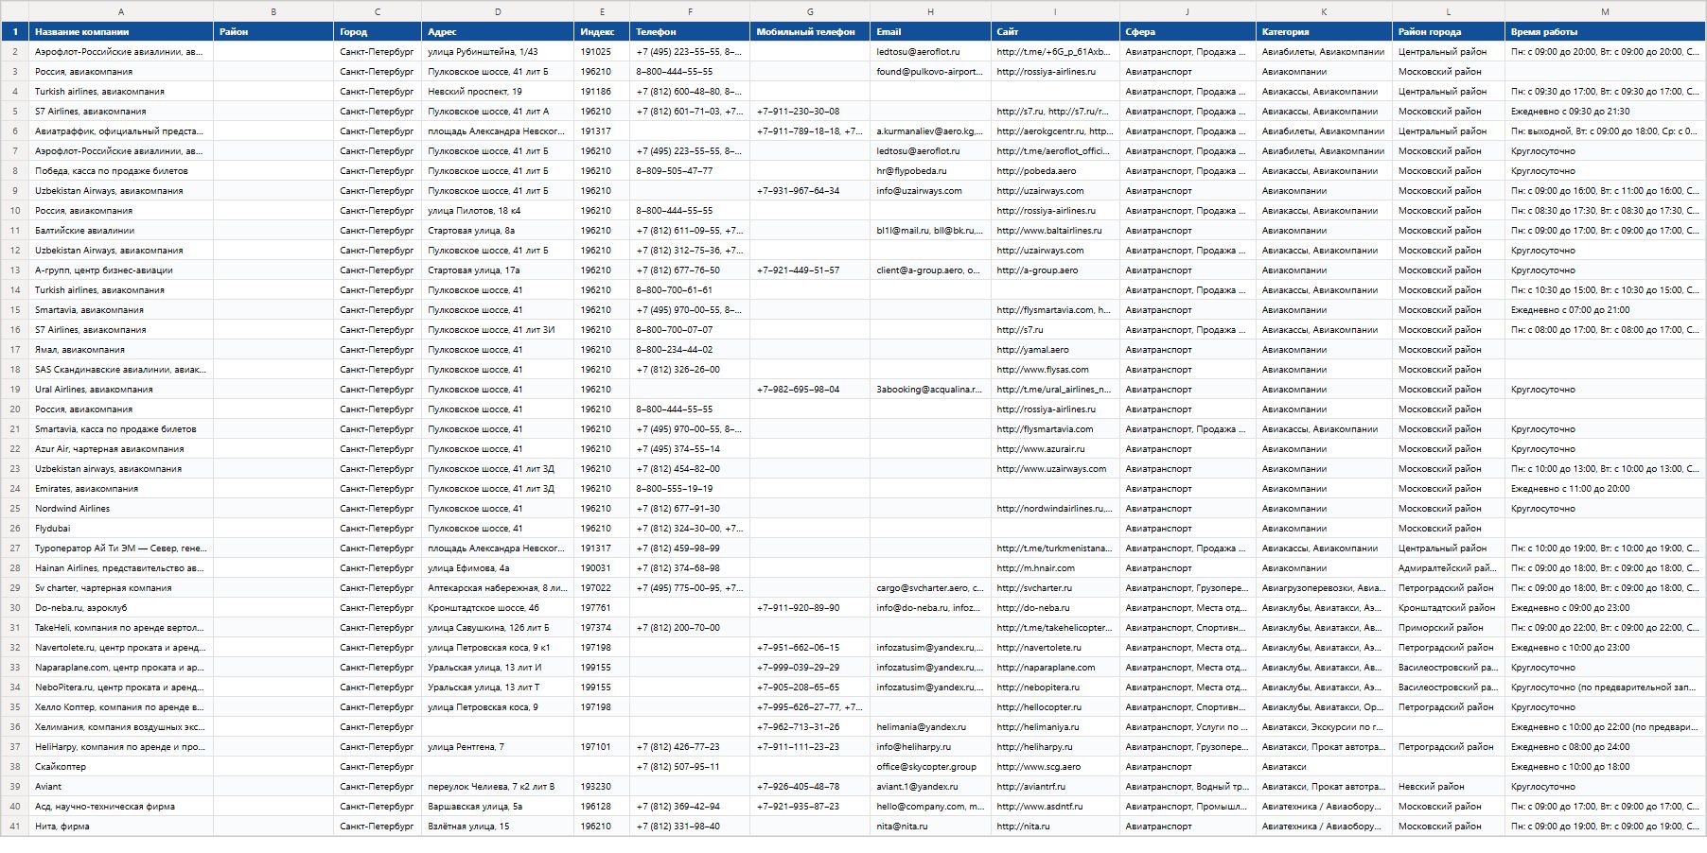Click site cell 'http://hellocopter.ru'
Image resolution: width=1707 pixels, height=853 pixels.
click(x=1055, y=706)
